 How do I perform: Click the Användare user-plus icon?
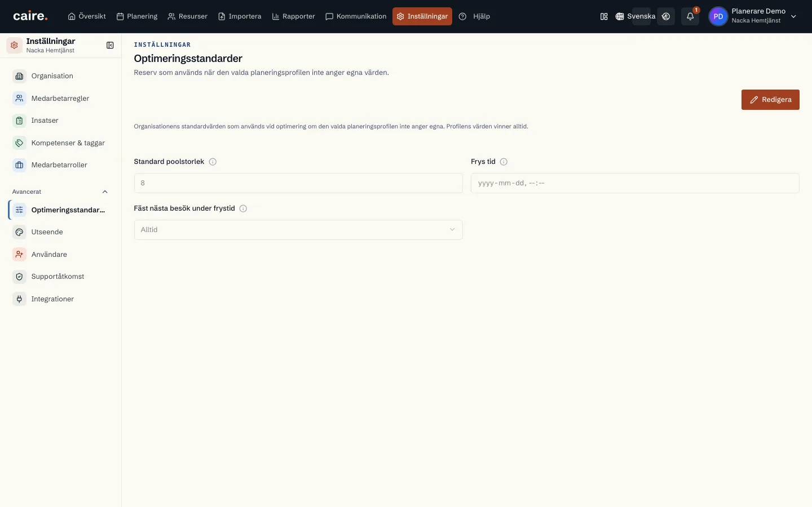click(19, 255)
